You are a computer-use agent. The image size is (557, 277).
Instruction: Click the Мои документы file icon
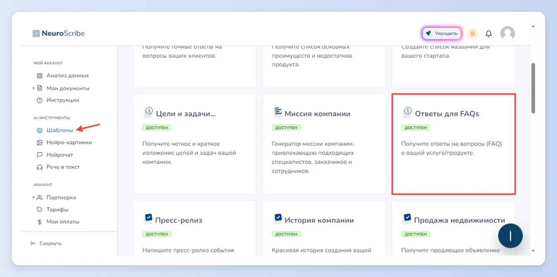point(39,88)
